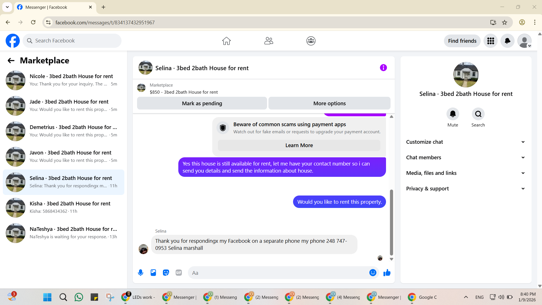Go back with the browser back arrow
The height and width of the screenshot is (305, 542).
coord(8,22)
